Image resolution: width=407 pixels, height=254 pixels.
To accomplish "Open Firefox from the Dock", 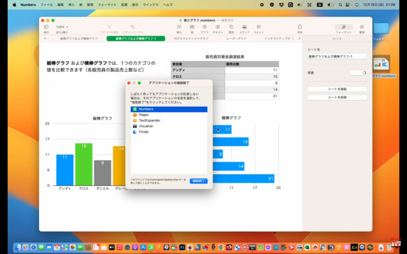I will pyautogui.click(x=229, y=248).
